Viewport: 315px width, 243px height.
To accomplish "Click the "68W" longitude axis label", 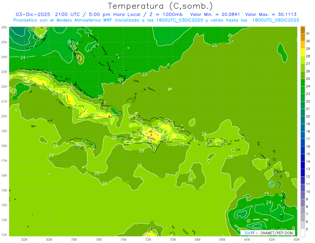I will click(x=197, y=239).
